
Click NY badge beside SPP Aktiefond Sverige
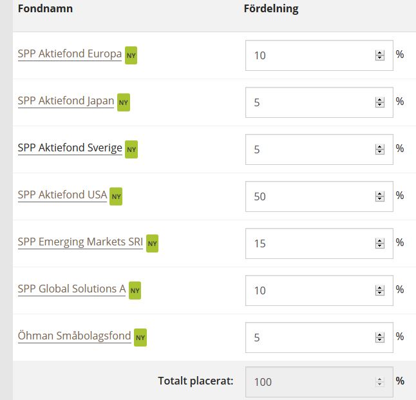(131, 149)
